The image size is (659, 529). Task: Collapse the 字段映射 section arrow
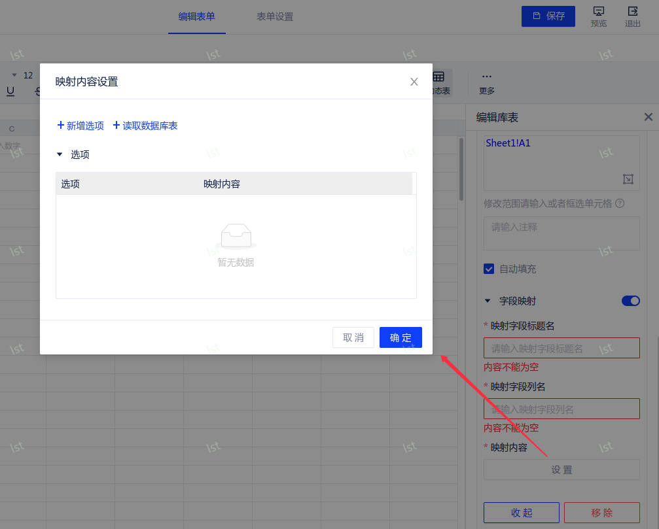click(x=487, y=301)
